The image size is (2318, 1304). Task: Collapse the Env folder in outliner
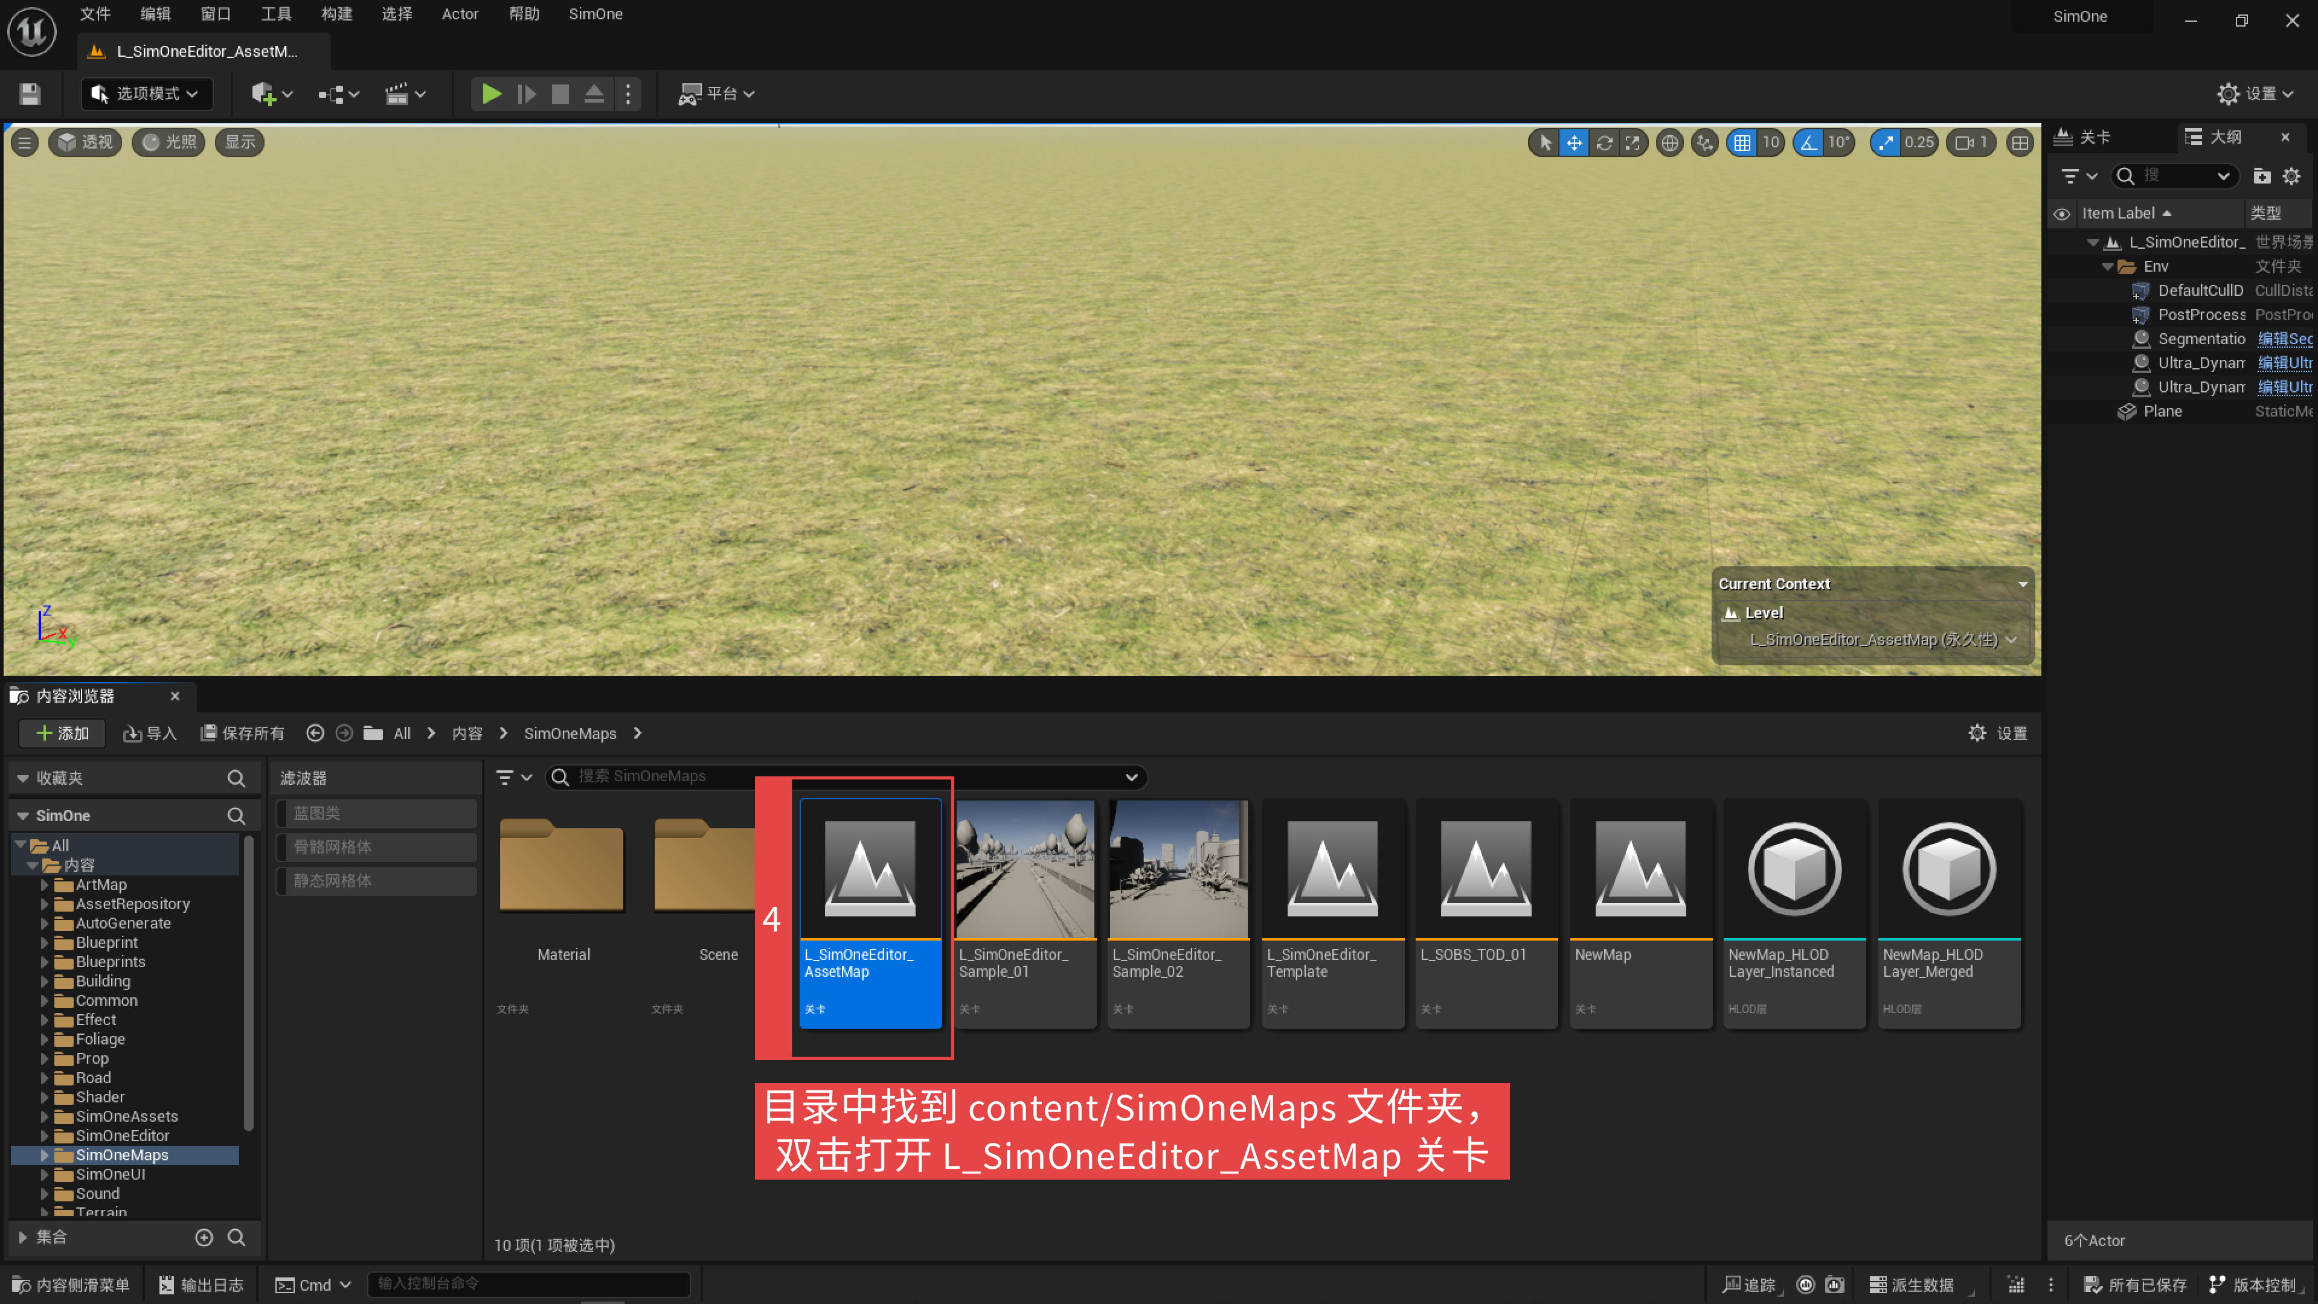pyautogui.click(x=2107, y=266)
